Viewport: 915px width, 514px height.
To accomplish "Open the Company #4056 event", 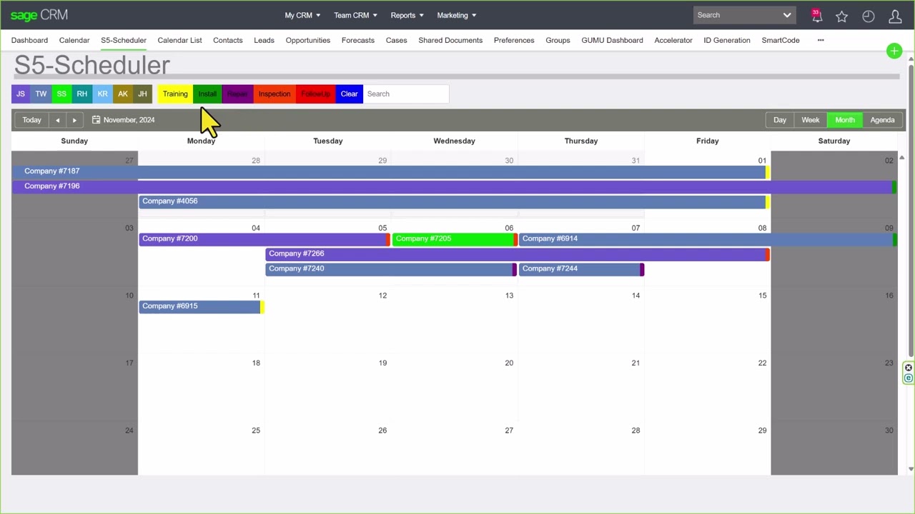I will coord(455,201).
